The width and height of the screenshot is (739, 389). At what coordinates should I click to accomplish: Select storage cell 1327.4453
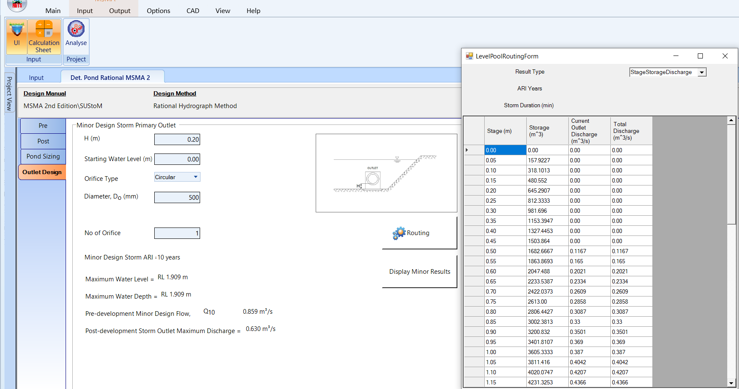point(547,231)
